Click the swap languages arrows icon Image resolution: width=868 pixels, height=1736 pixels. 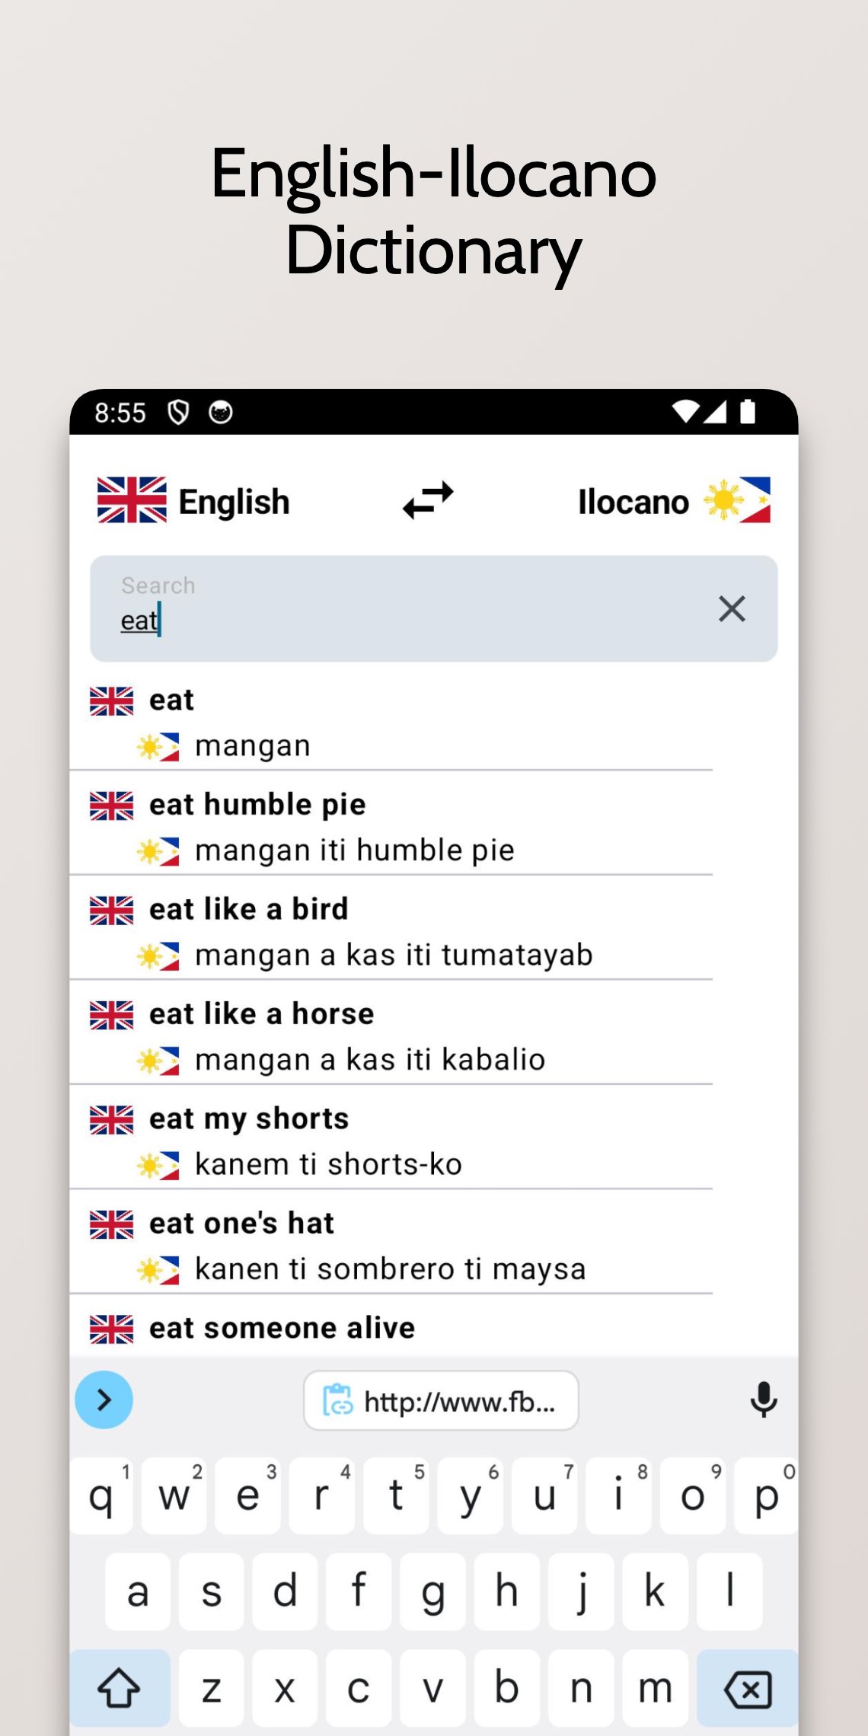click(428, 500)
